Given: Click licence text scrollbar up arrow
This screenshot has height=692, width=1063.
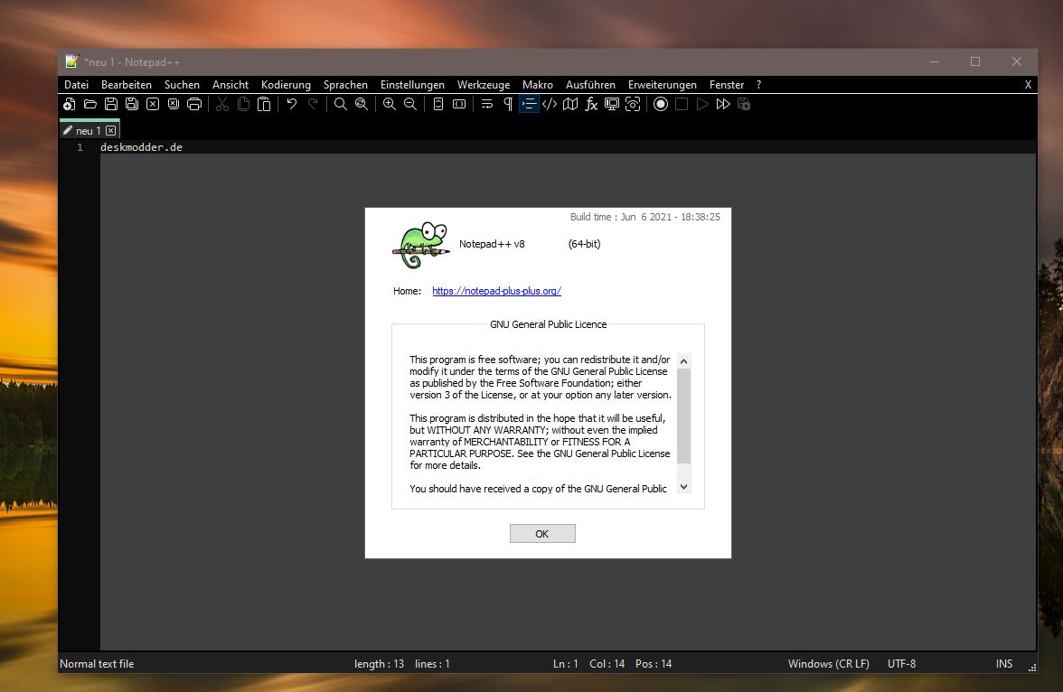Looking at the screenshot, I should 683,361.
